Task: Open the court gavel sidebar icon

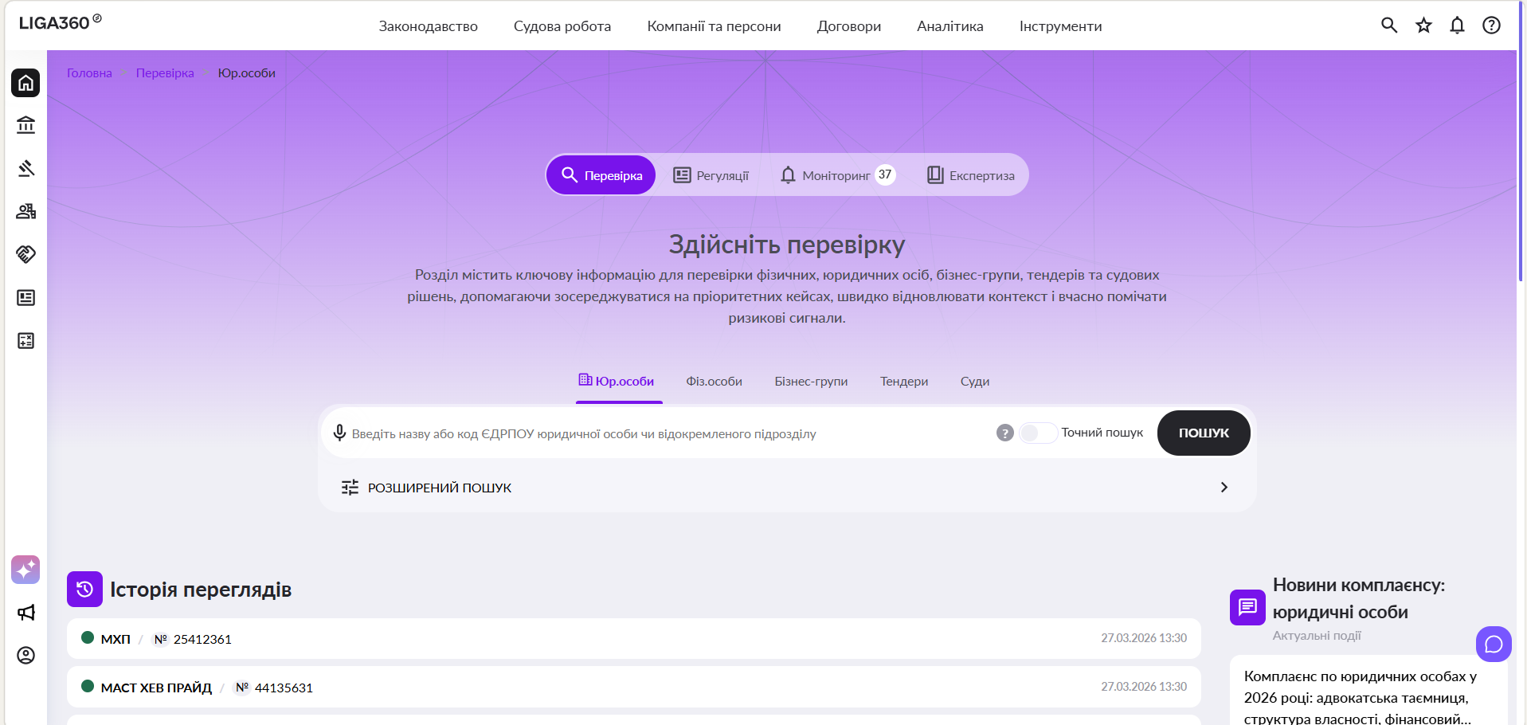Action: (25, 168)
